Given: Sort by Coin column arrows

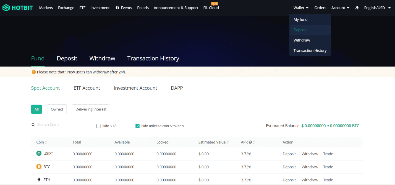Looking at the screenshot, I should click(46, 142).
